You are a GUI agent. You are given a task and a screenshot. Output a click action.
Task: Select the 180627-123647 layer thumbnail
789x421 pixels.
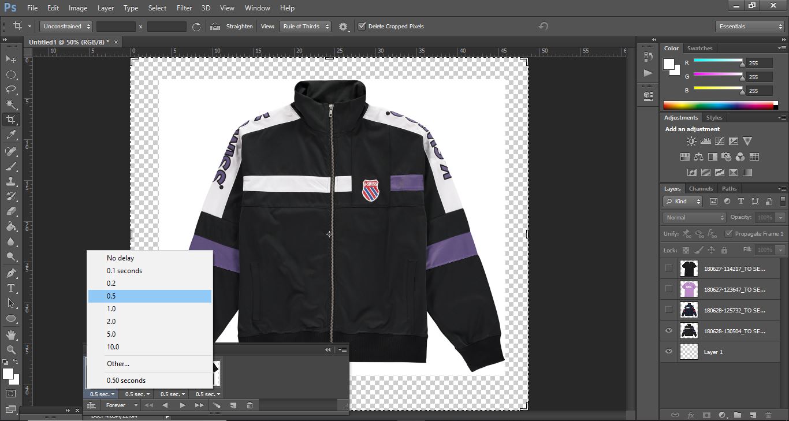[x=689, y=289]
